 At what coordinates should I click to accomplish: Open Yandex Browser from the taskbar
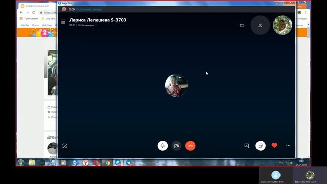pos(85,163)
